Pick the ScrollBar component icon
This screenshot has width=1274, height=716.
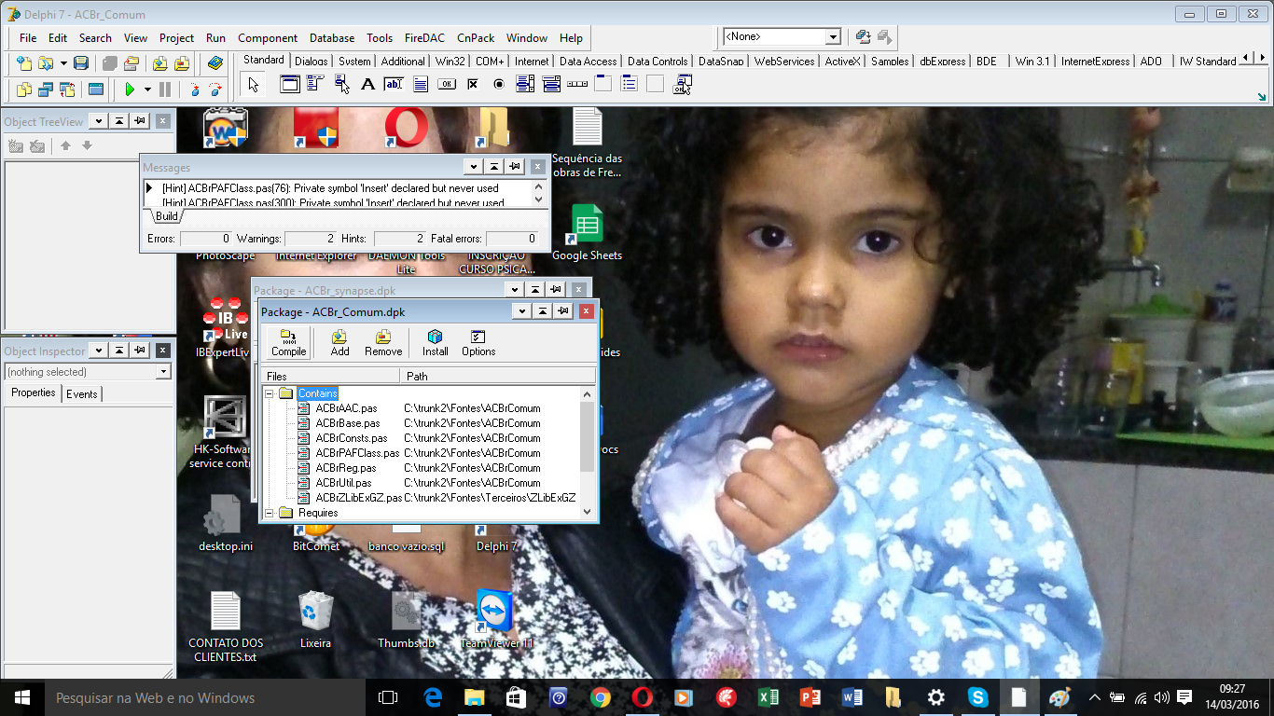coord(577,85)
